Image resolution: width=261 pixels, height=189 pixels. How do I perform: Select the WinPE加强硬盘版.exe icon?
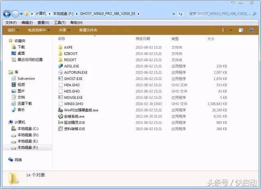point(60,110)
